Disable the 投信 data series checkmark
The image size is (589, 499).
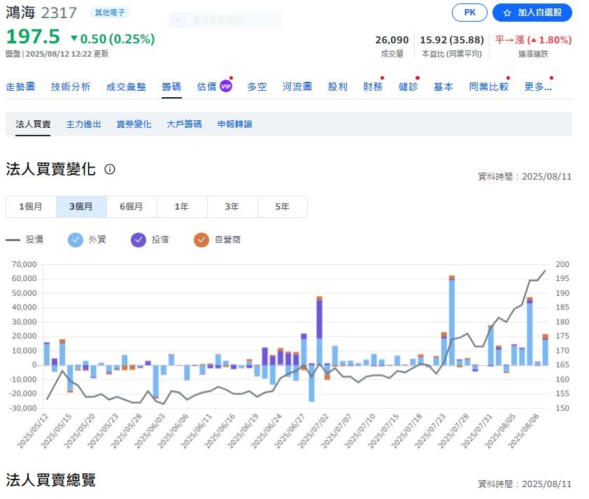click(x=139, y=240)
